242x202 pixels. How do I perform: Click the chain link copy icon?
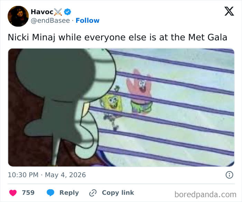tap(93, 193)
